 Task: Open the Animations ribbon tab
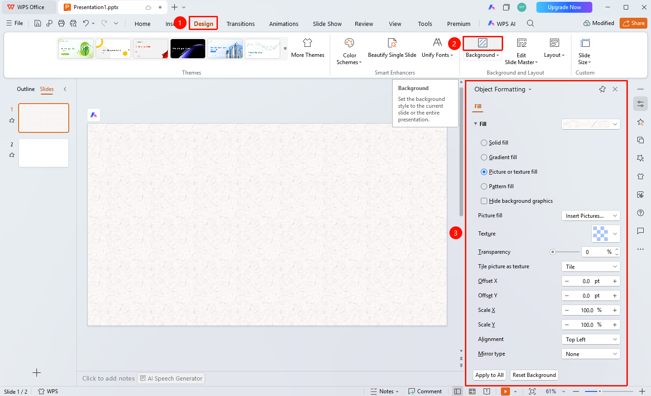coord(284,24)
